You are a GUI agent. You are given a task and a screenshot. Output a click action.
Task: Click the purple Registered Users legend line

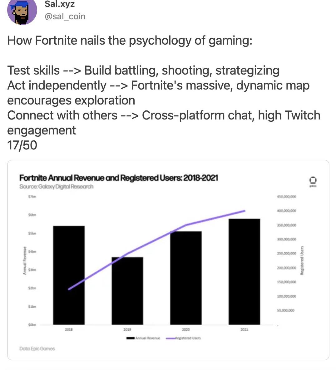(170, 338)
